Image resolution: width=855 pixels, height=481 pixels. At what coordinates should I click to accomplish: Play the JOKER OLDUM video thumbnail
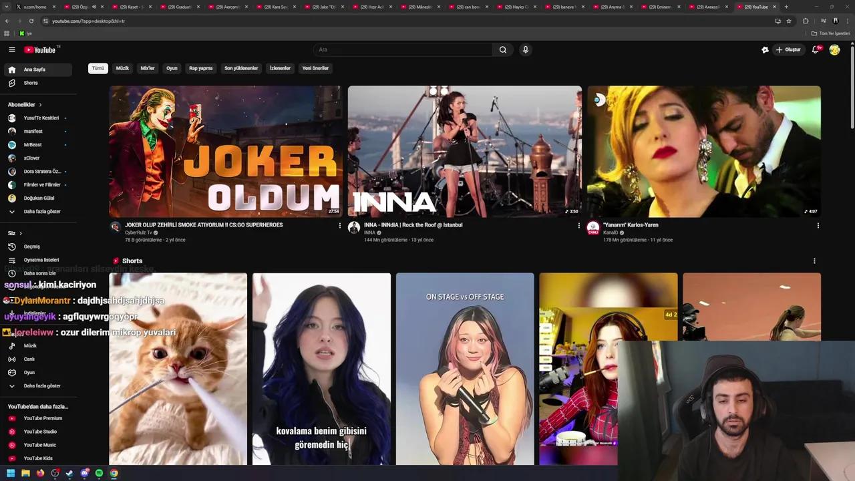[x=225, y=151]
